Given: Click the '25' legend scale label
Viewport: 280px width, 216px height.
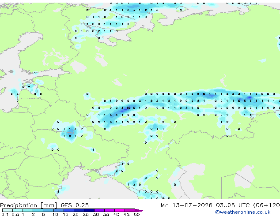Looking at the screenshot, I should 86,214.
